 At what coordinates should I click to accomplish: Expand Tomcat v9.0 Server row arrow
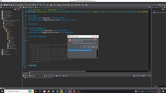pos(24,78)
